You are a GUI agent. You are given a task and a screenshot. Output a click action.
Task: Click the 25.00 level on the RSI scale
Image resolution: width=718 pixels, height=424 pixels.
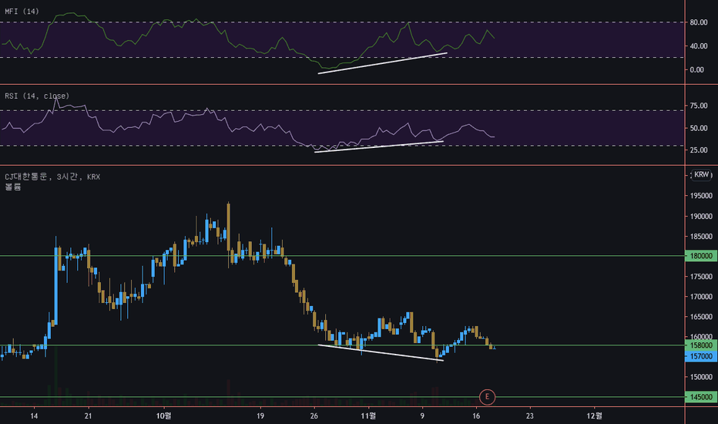pos(699,150)
